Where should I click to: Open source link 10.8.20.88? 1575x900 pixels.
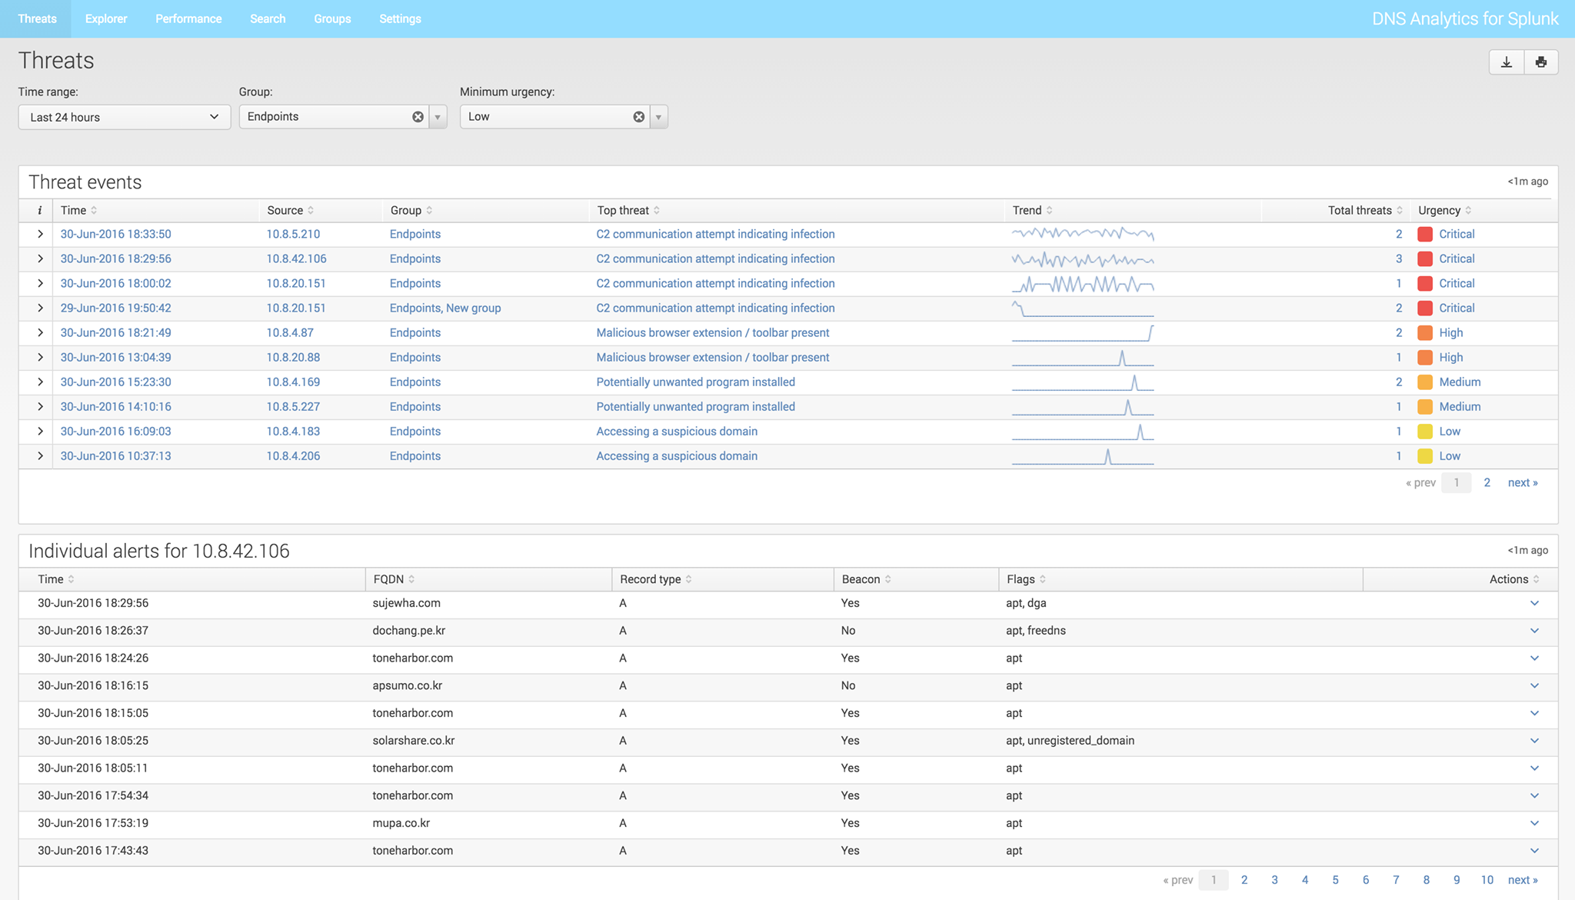tap(293, 357)
